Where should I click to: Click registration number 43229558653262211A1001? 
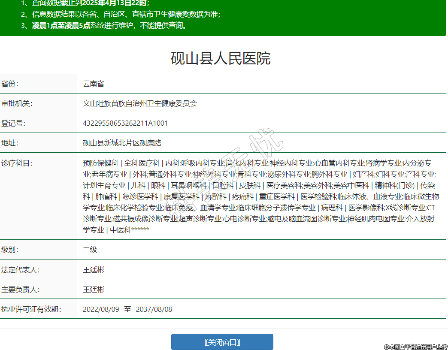click(x=125, y=123)
